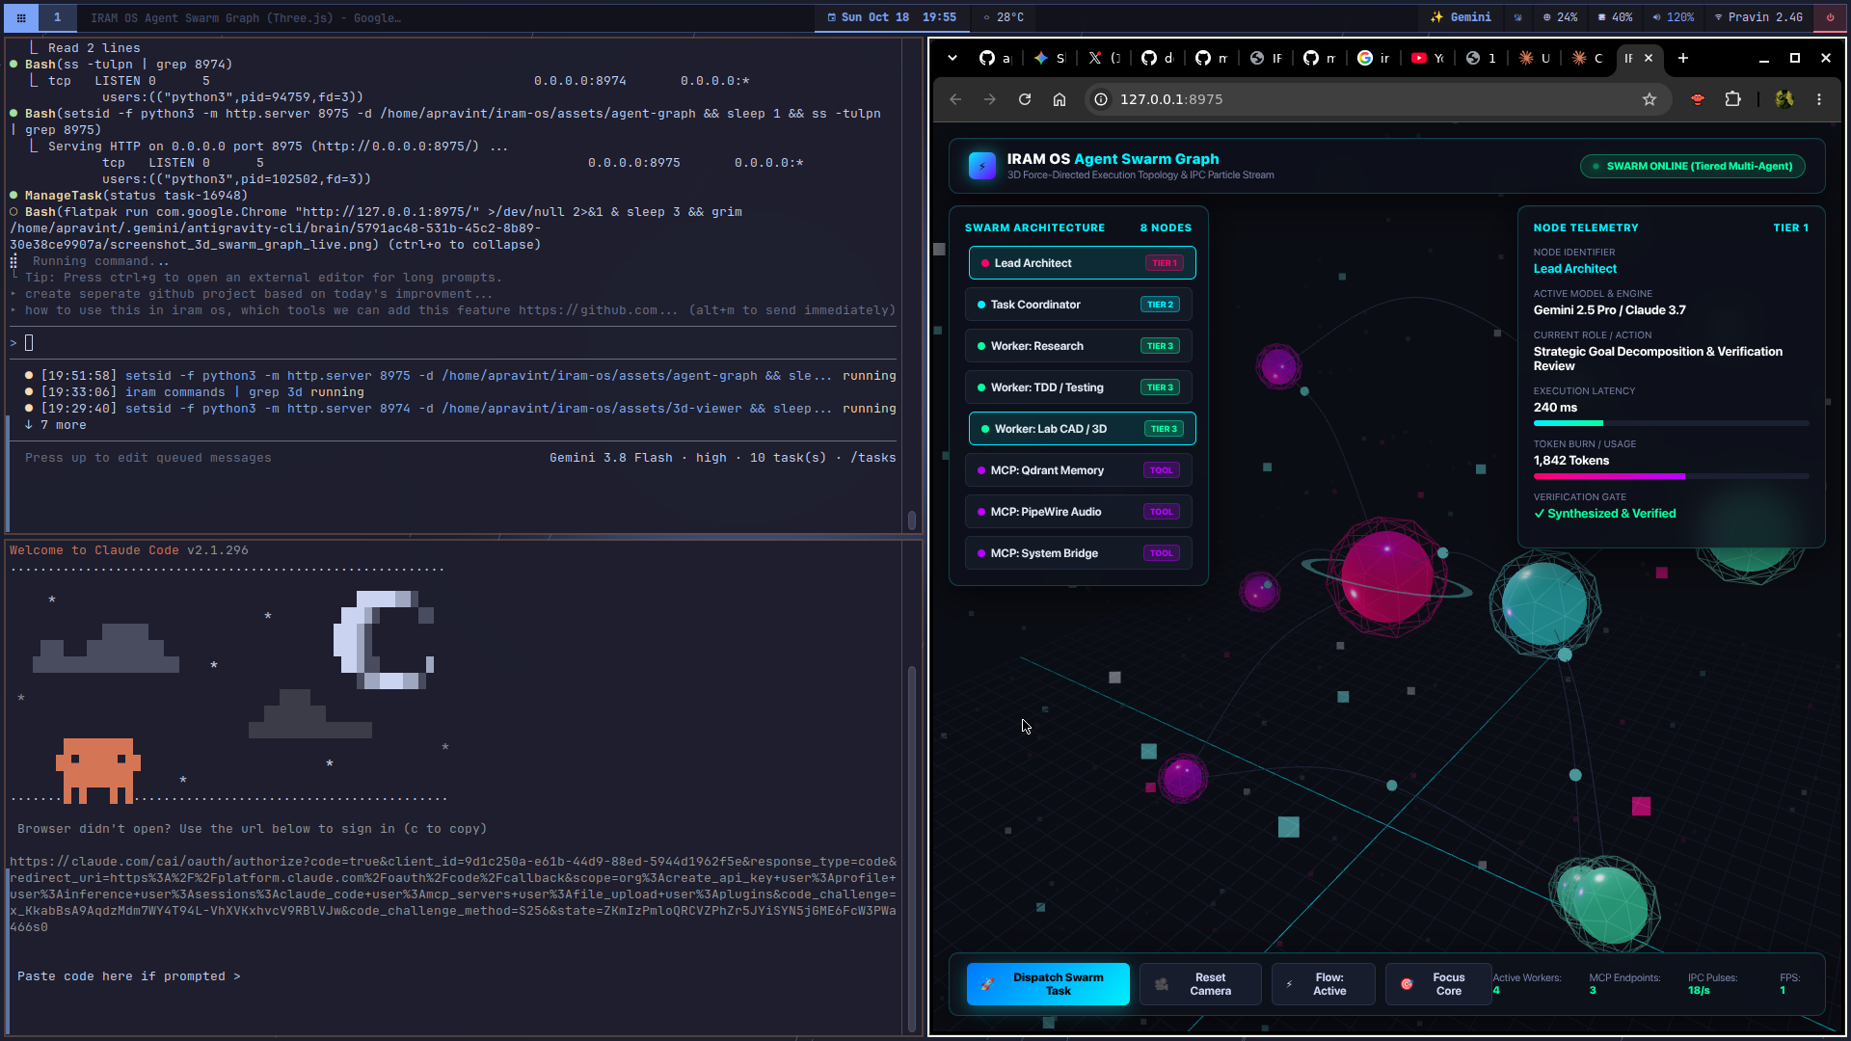1851x1041 pixels.
Task: Click the red power icon in top bar
Action: pyautogui.click(x=1830, y=17)
